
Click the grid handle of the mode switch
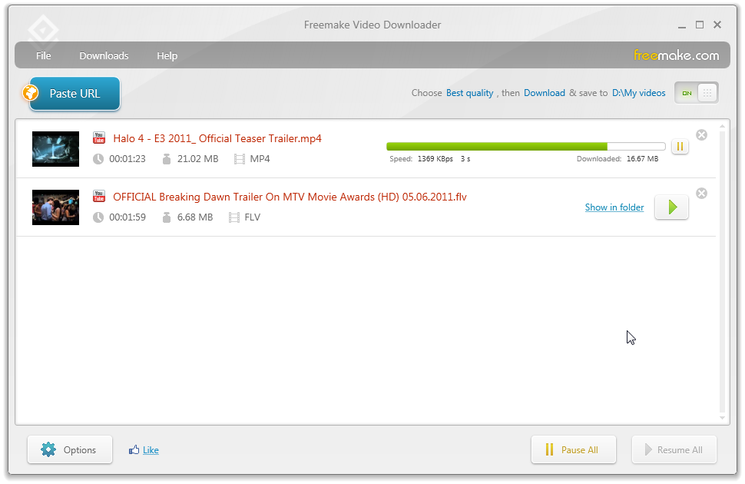[707, 93]
